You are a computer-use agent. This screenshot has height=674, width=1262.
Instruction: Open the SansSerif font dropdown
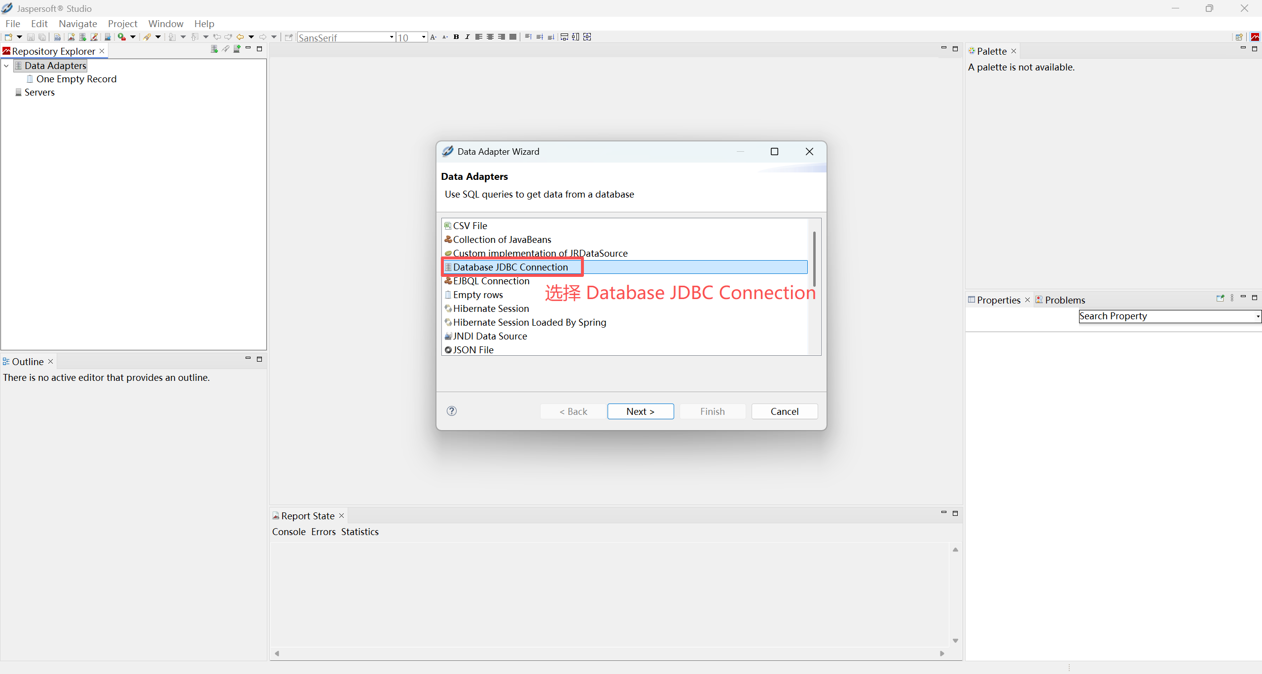pyautogui.click(x=392, y=37)
